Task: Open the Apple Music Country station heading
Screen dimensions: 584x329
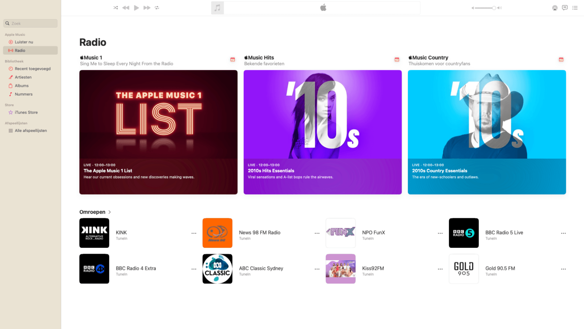Action: coord(428,58)
